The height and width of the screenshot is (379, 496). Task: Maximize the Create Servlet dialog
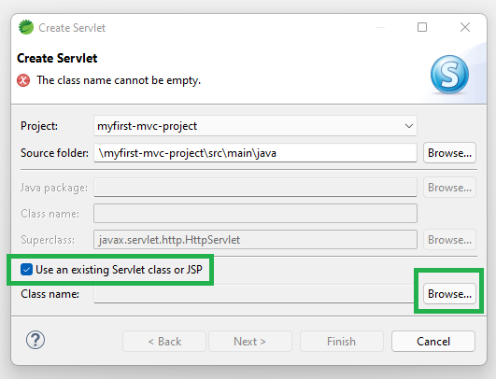(422, 27)
